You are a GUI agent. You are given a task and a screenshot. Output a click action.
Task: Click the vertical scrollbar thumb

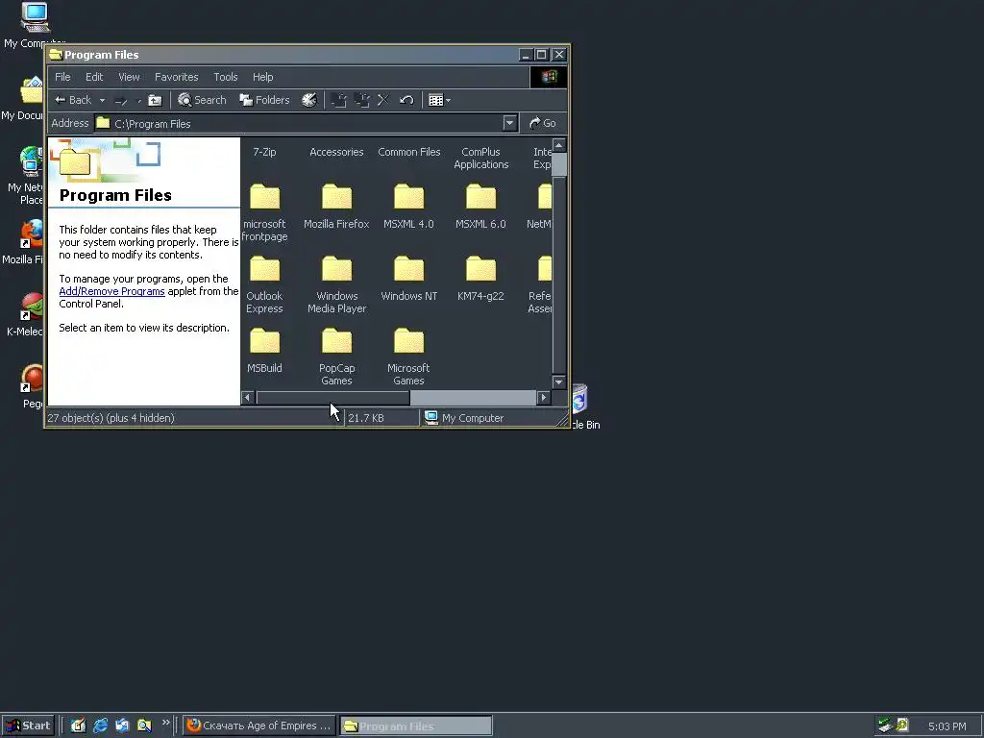coord(559,165)
